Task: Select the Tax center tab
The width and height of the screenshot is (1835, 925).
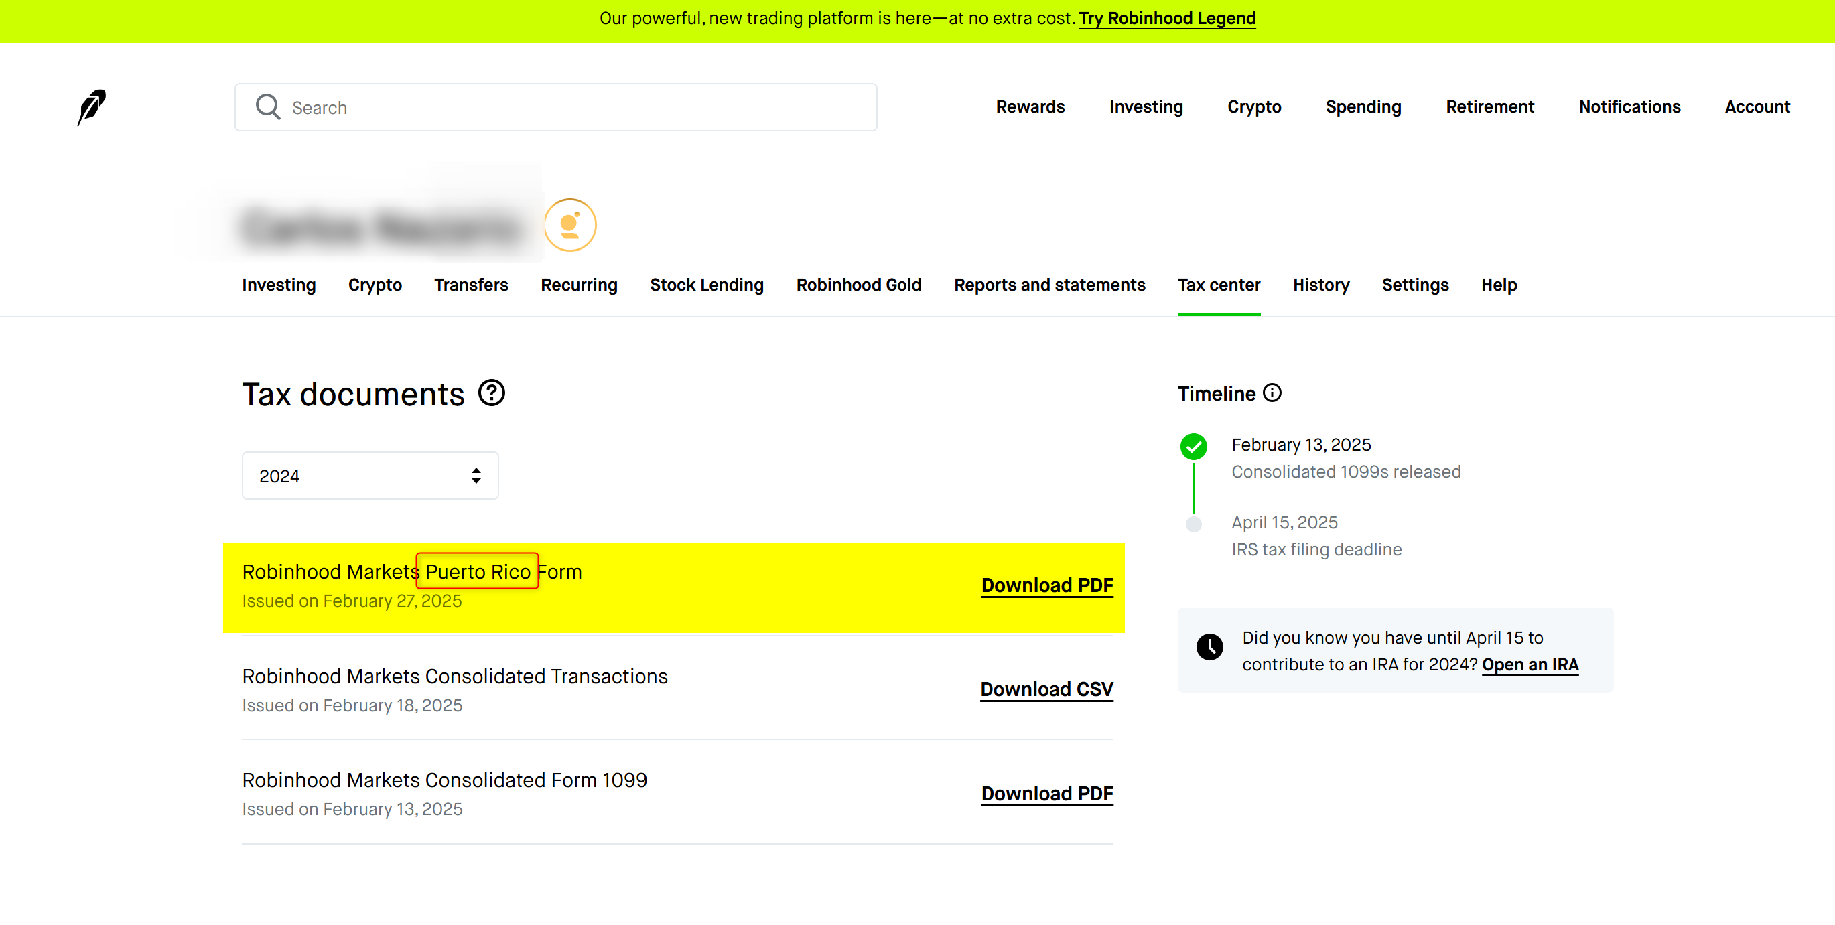Action: click(1219, 285)
